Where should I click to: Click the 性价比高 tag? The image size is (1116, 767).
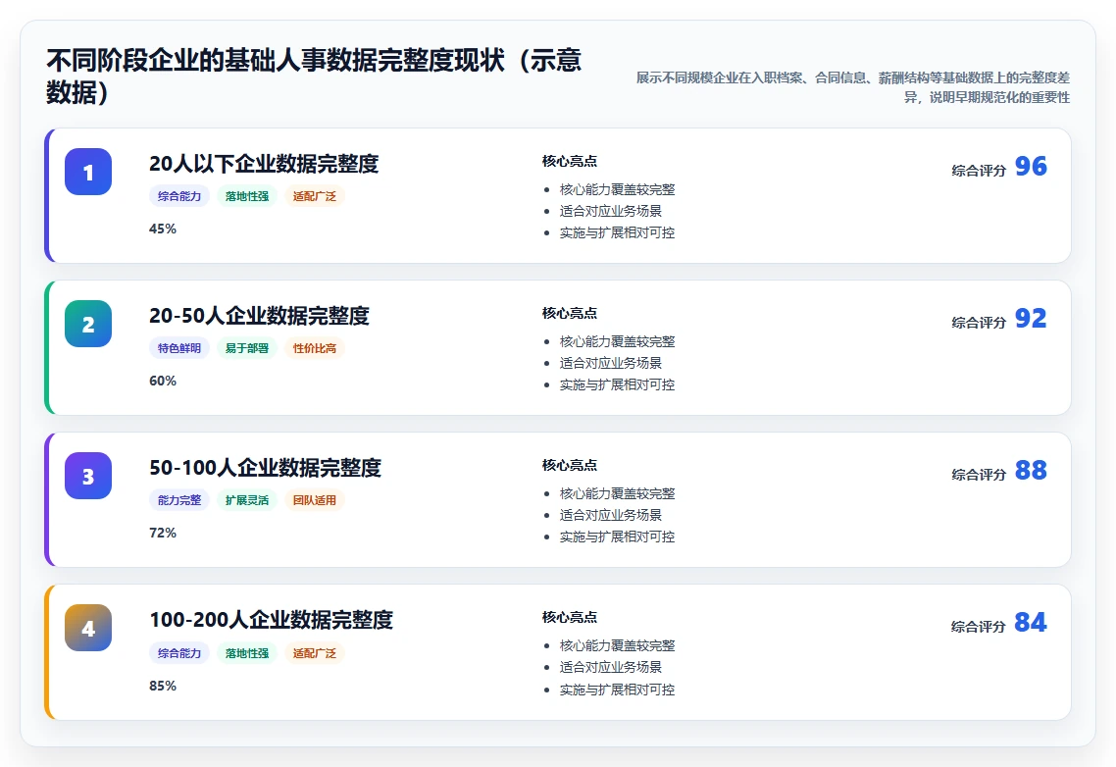(315, 348)
